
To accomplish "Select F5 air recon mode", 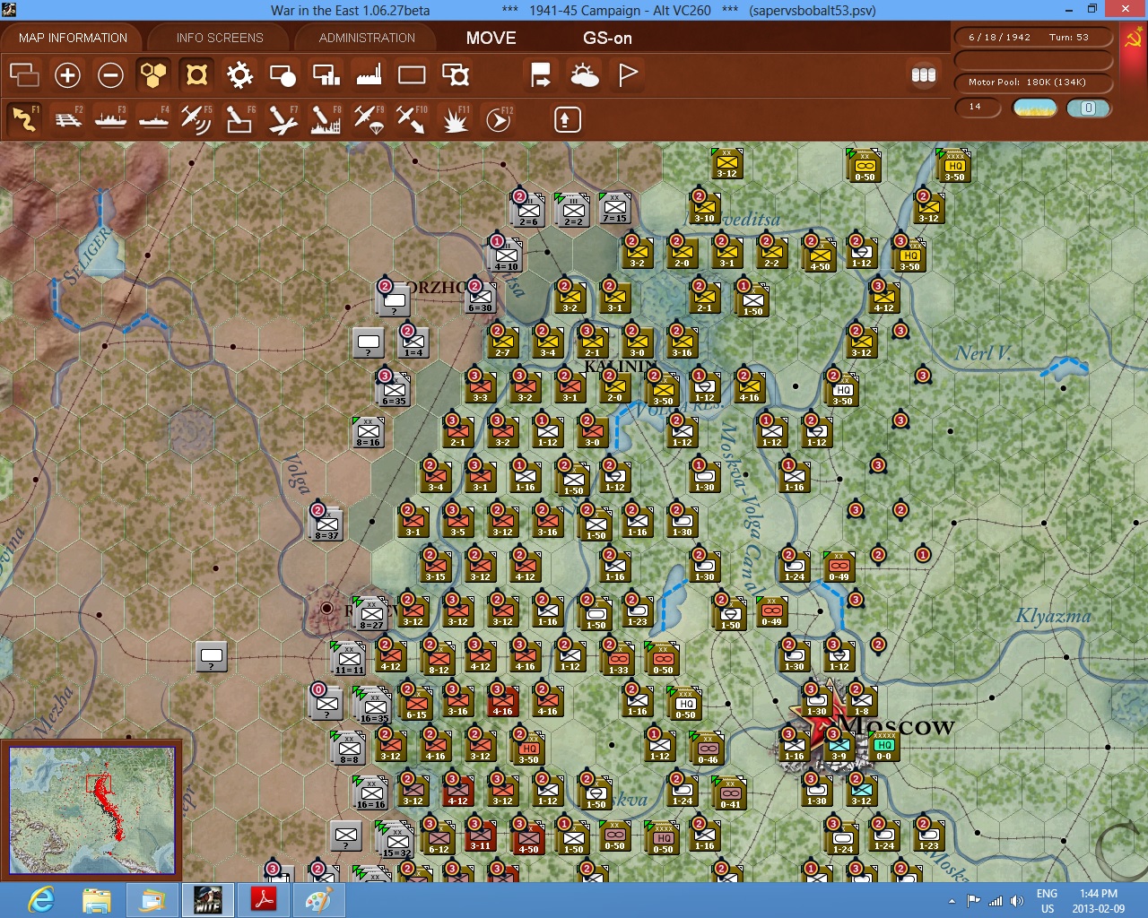I will coord(196,118).
